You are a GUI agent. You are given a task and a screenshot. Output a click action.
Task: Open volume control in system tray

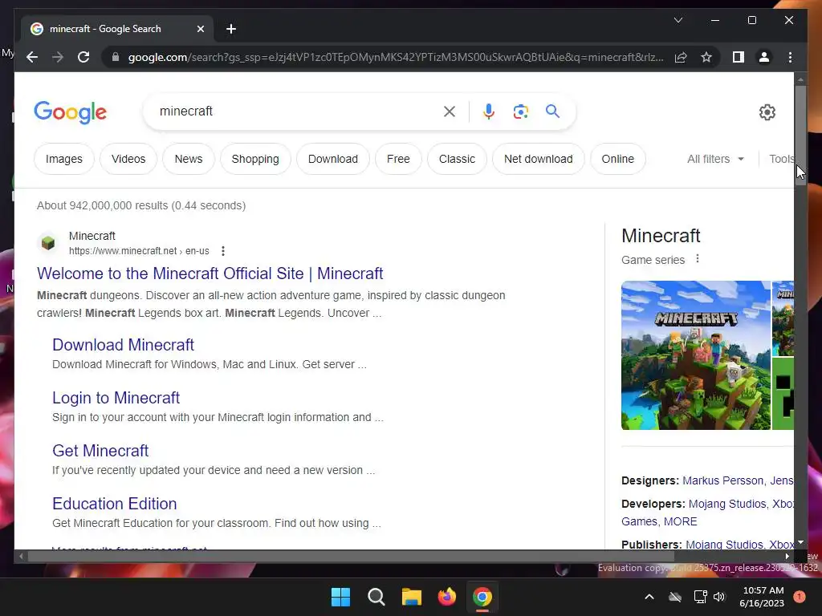coord(719,597)
